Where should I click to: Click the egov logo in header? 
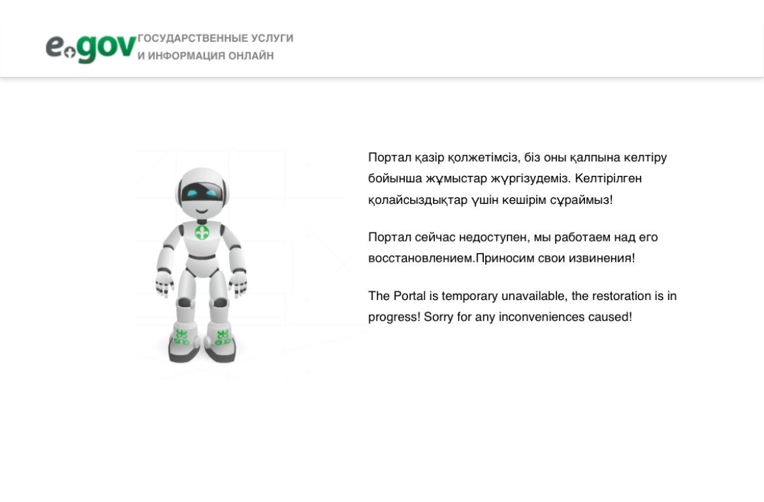(90, 48)
